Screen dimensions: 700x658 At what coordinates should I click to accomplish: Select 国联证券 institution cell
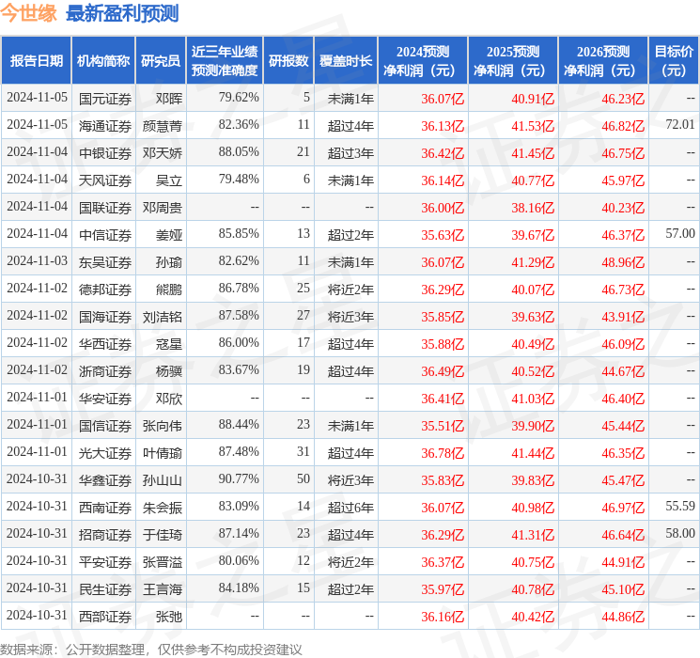pyautogui.click(x=105, y=208)
